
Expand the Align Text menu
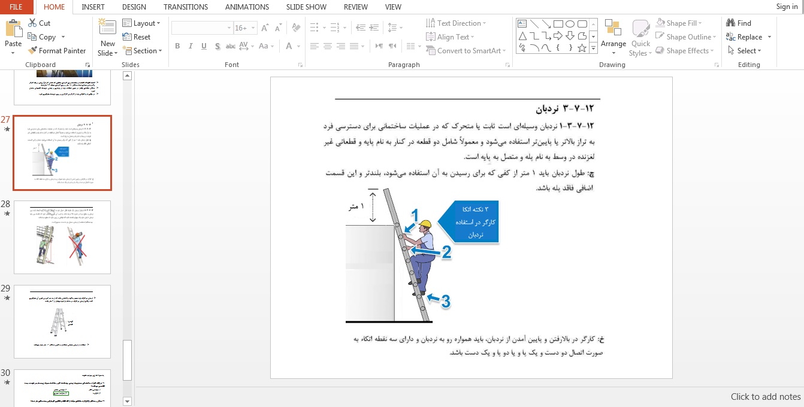coord(451,37)
